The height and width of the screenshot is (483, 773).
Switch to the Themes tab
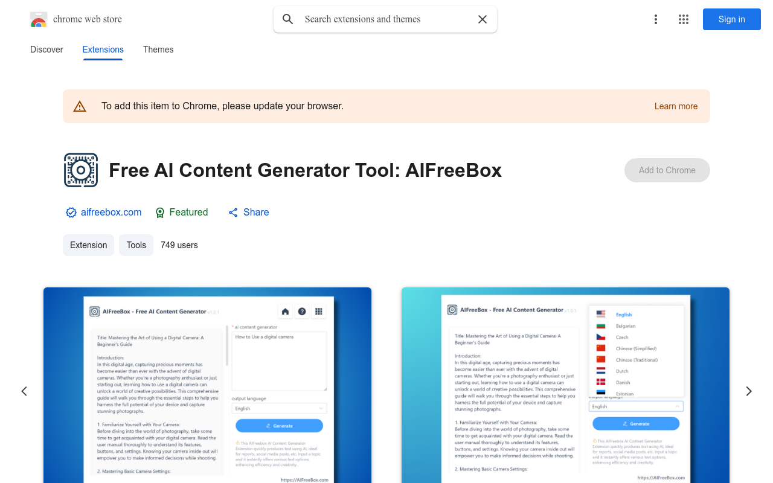158,50
